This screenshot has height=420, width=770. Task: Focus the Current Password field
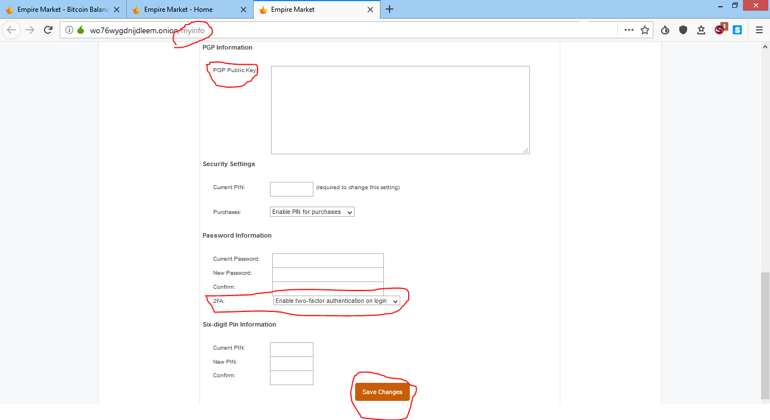[328, 260]
